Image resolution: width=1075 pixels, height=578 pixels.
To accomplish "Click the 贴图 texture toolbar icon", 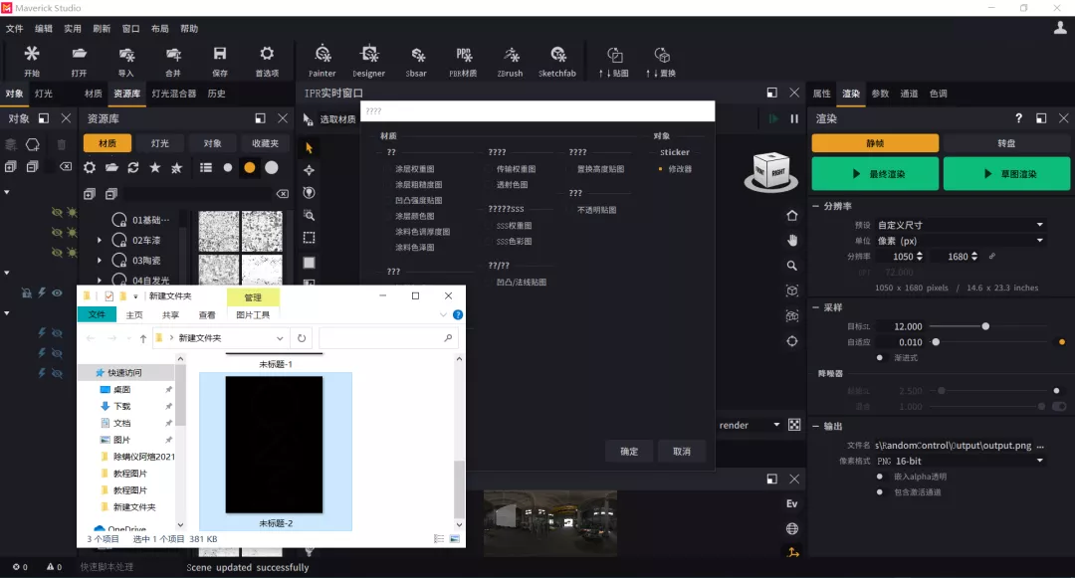I will point(614,55).
